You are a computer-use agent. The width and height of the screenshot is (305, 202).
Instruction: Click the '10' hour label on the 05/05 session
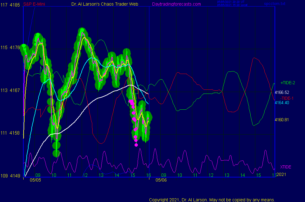(54, 175)
